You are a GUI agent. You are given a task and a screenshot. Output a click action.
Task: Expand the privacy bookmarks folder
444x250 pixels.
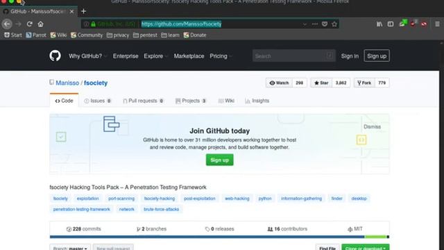tap(118, 35)
